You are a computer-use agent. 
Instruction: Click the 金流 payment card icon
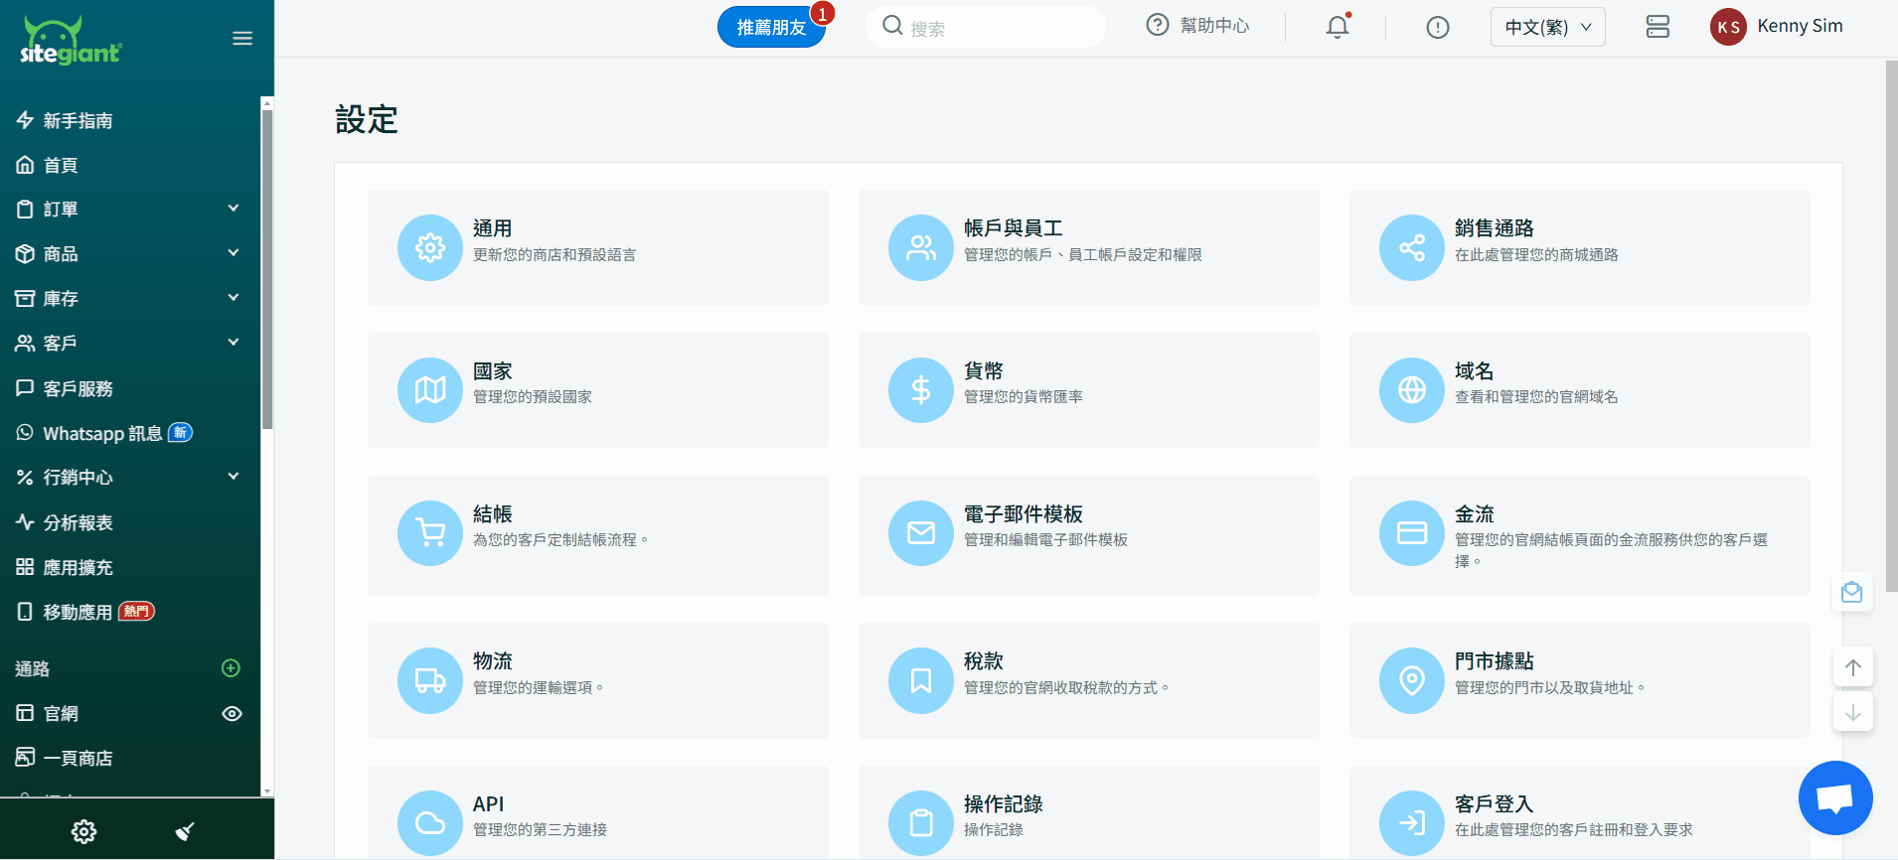click(1411, 533)
